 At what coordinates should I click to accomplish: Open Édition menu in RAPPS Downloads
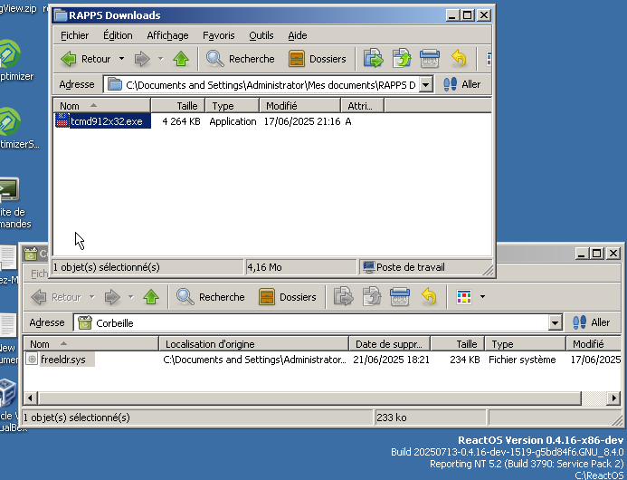click(118, 35)
